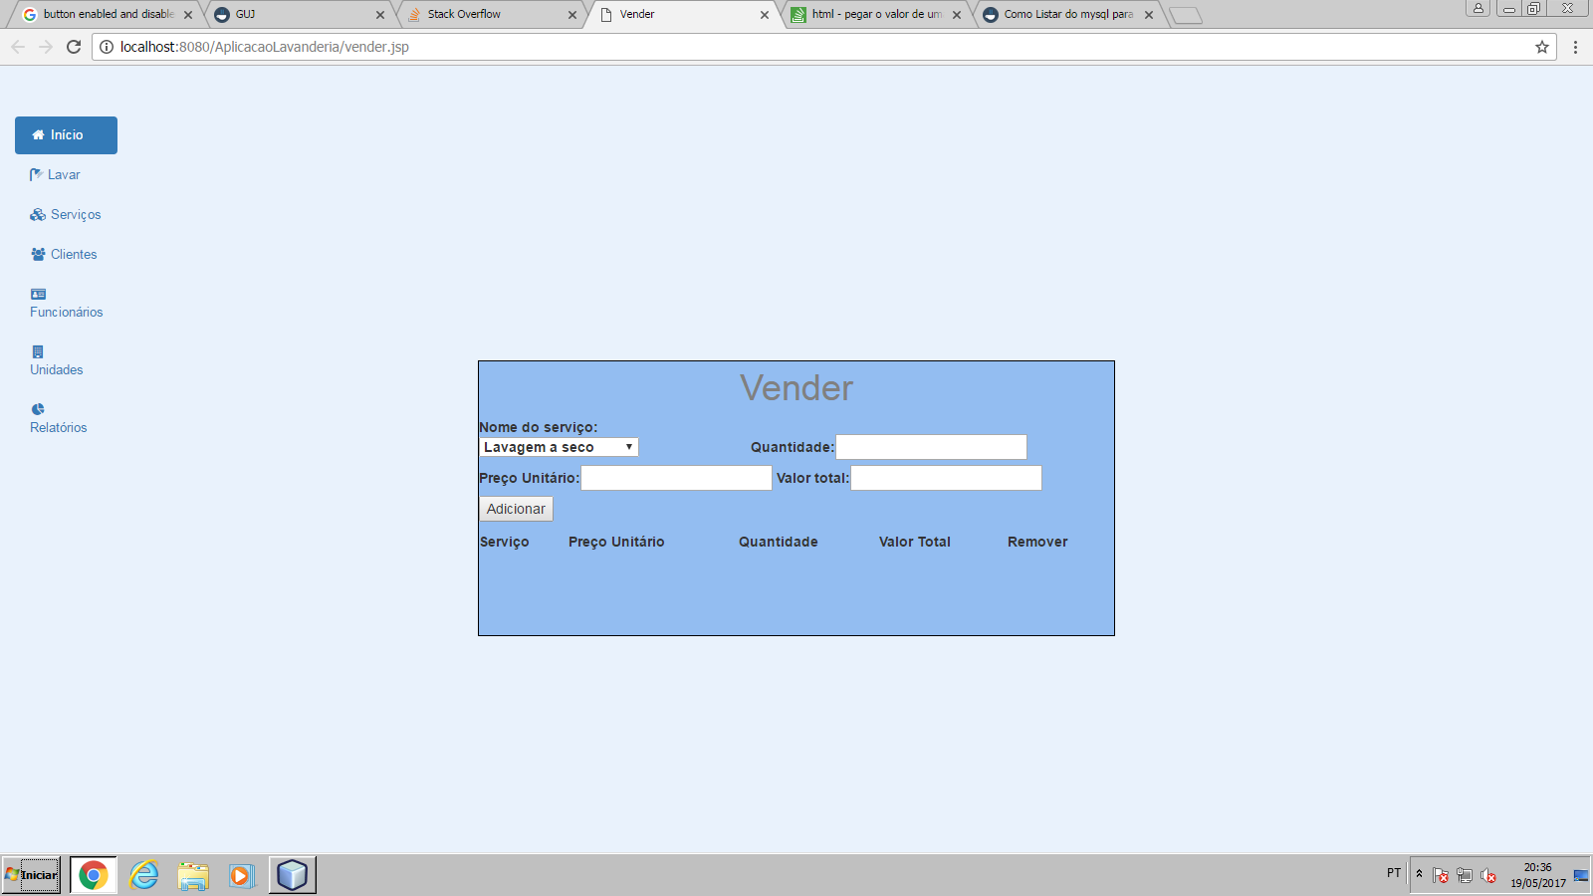Click the network tray icon
This screenshot has width=1593, height=896.
1465,875
